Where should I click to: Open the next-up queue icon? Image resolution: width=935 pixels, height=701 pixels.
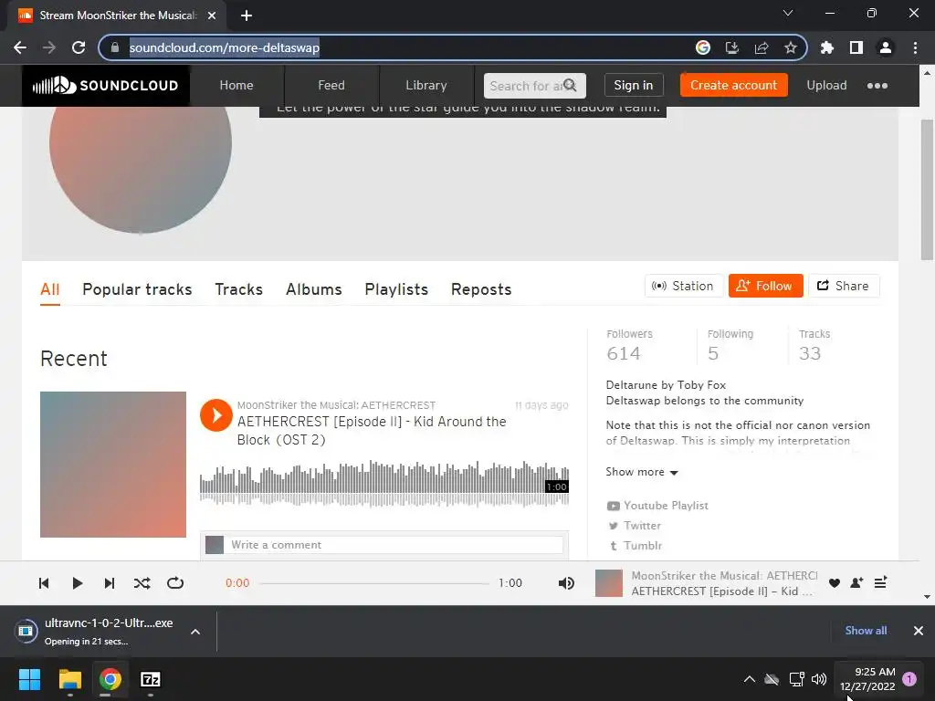click(x=880, y=582)
